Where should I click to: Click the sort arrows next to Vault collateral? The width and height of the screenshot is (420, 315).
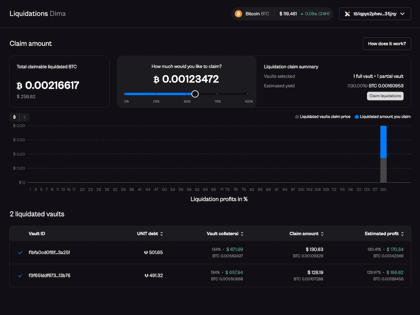[x=242, y=234]
